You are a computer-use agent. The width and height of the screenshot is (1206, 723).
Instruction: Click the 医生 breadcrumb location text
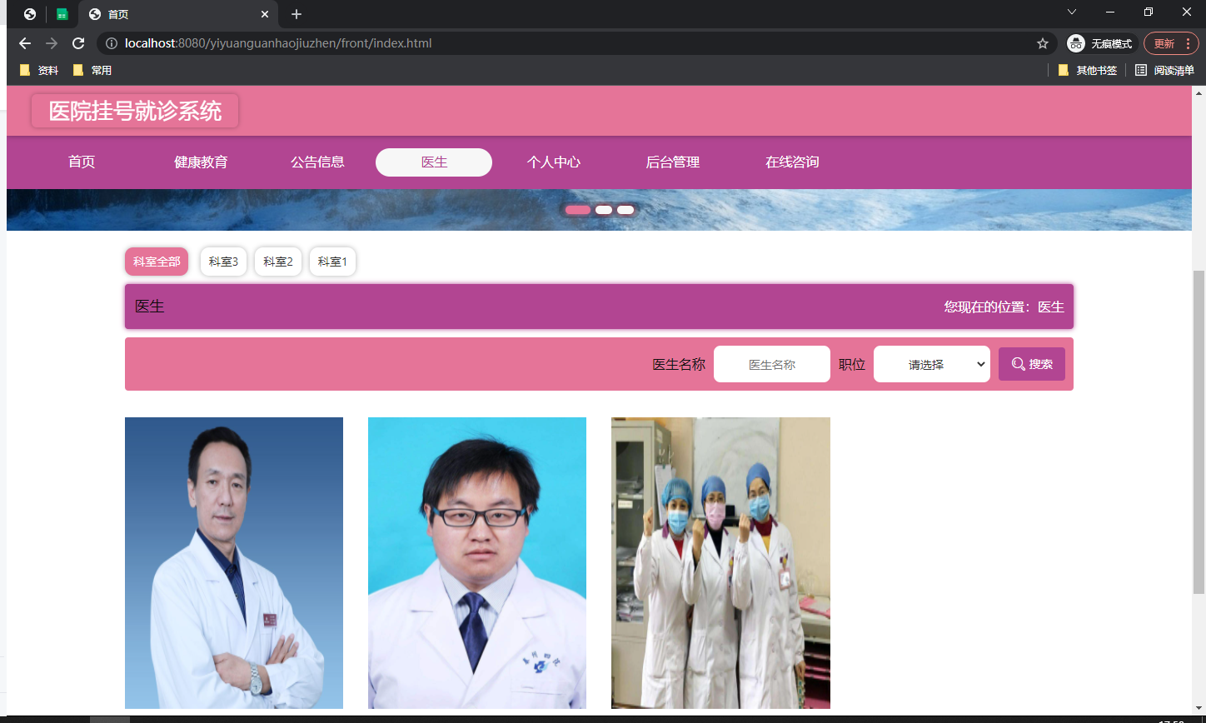point(1051,307)
